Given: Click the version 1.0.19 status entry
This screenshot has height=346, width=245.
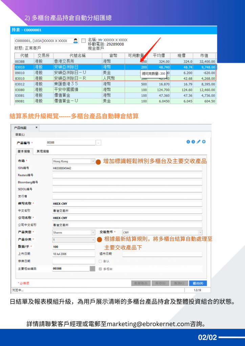Looking at the screenshot, I should tap(197, 290).
